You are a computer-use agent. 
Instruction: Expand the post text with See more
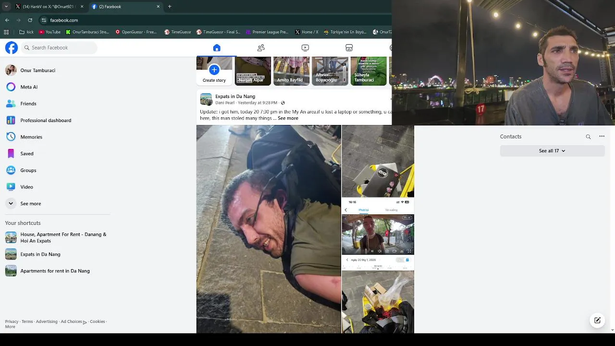(288, 118)
